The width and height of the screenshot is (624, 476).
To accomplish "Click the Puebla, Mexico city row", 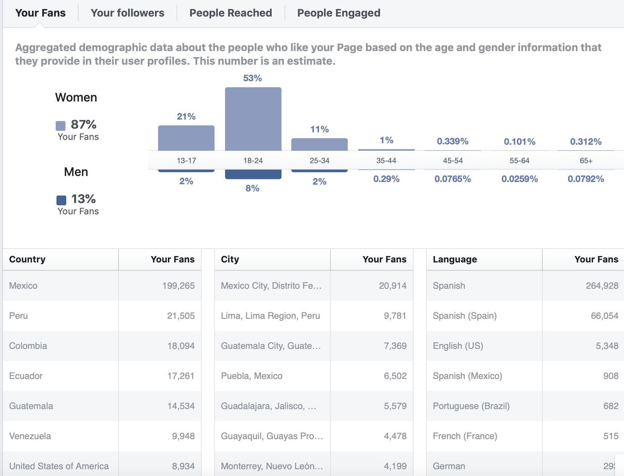I will (x=314, y=376).
